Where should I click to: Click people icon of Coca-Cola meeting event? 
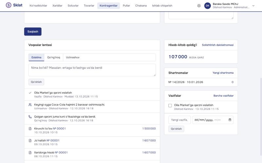coord(30,105)
